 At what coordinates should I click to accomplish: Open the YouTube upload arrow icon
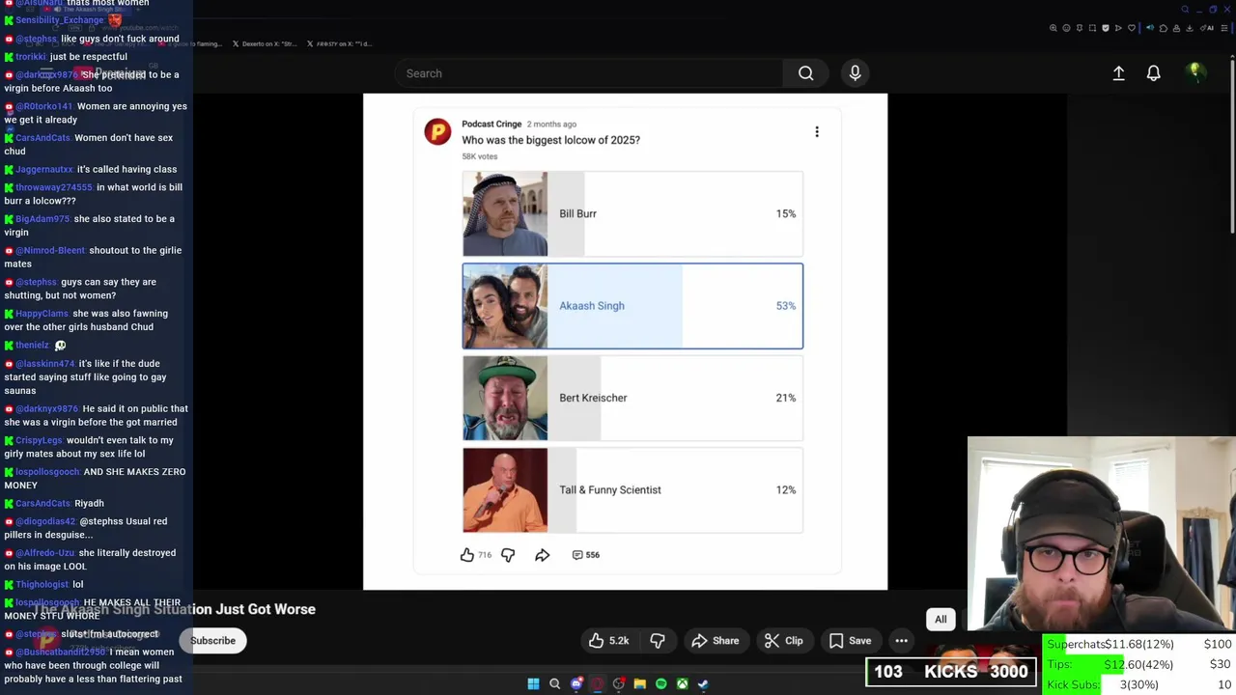pos(1118,73)
